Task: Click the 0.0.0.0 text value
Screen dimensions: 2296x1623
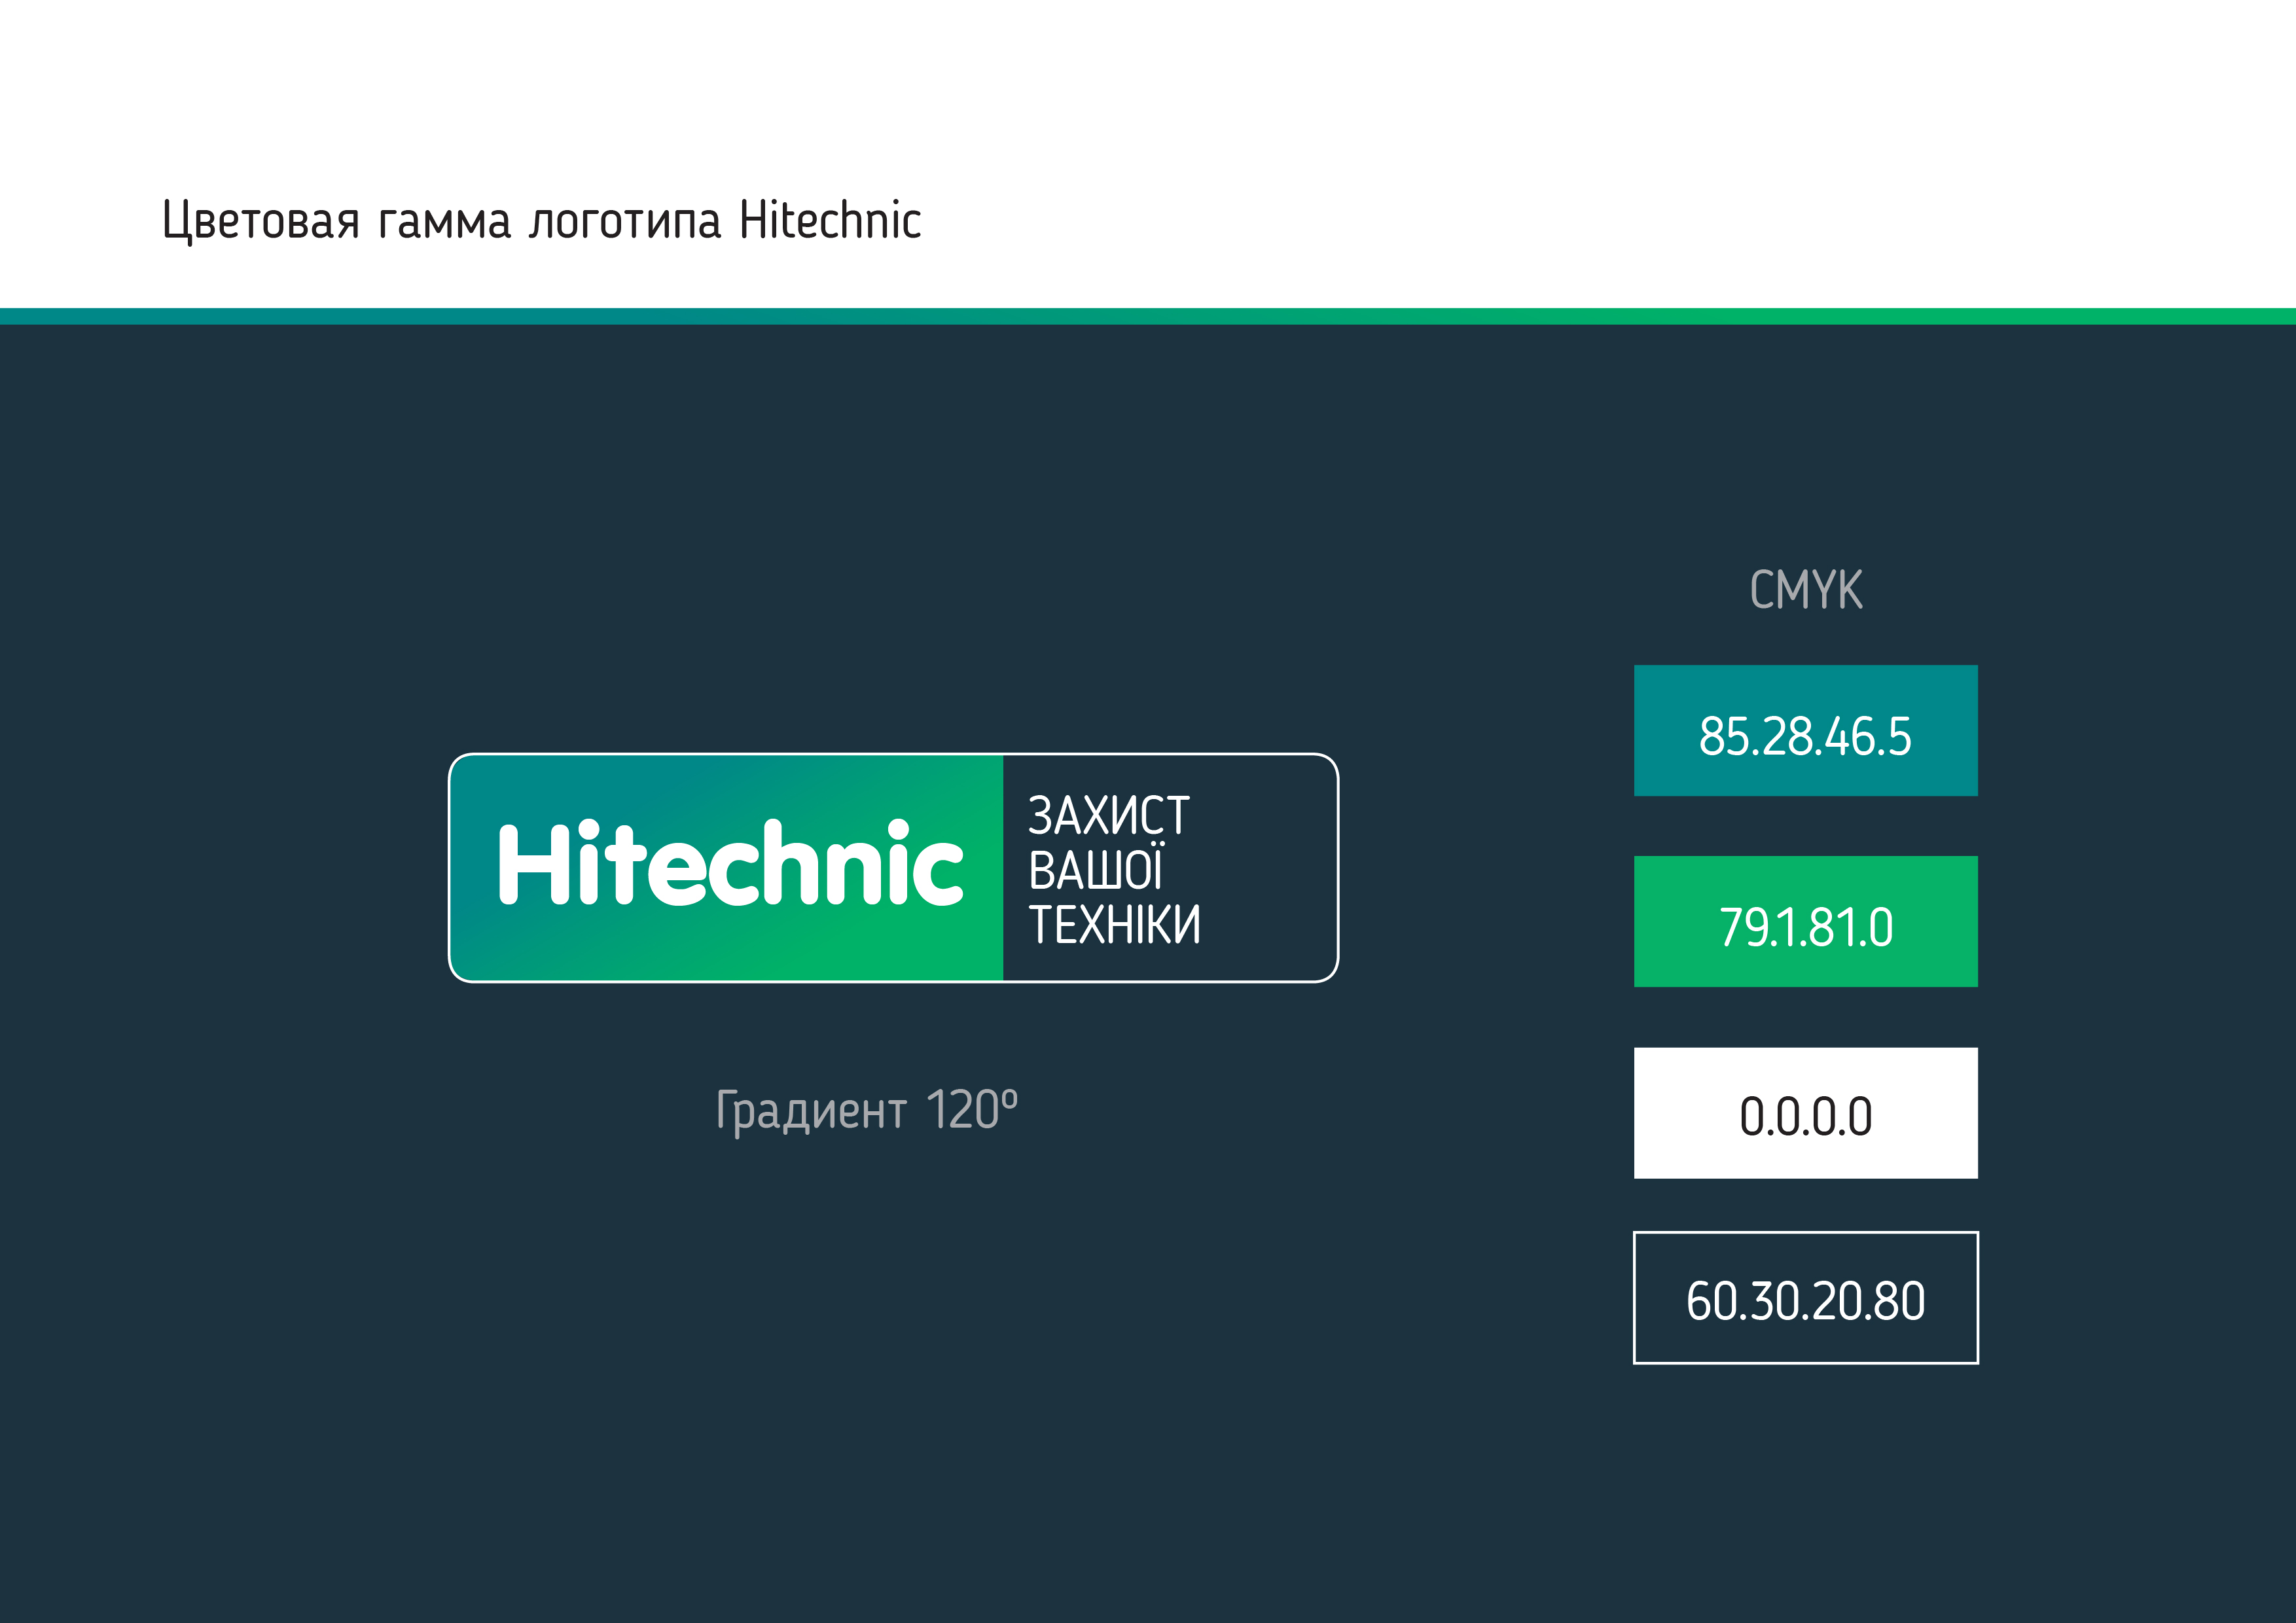Action: [x=1806, y=1116]
